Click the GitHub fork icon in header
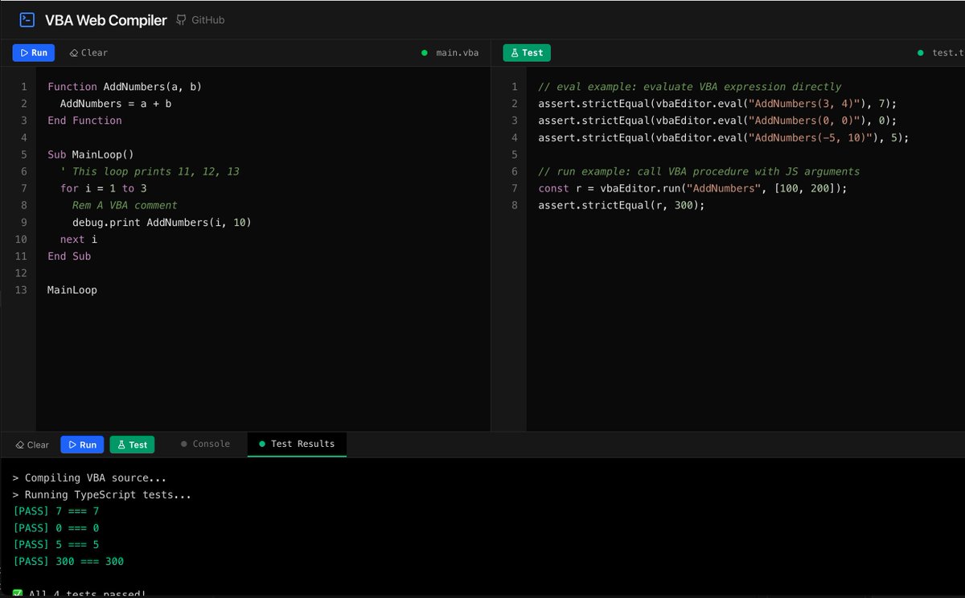Screen dimensions: 965x598 click(x=181, y=20)
